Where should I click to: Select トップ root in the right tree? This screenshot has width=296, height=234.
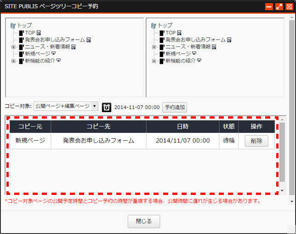click(x=165, y=25)
